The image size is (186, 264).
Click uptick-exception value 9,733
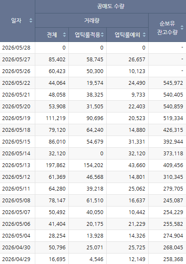[x=138, y=95]
